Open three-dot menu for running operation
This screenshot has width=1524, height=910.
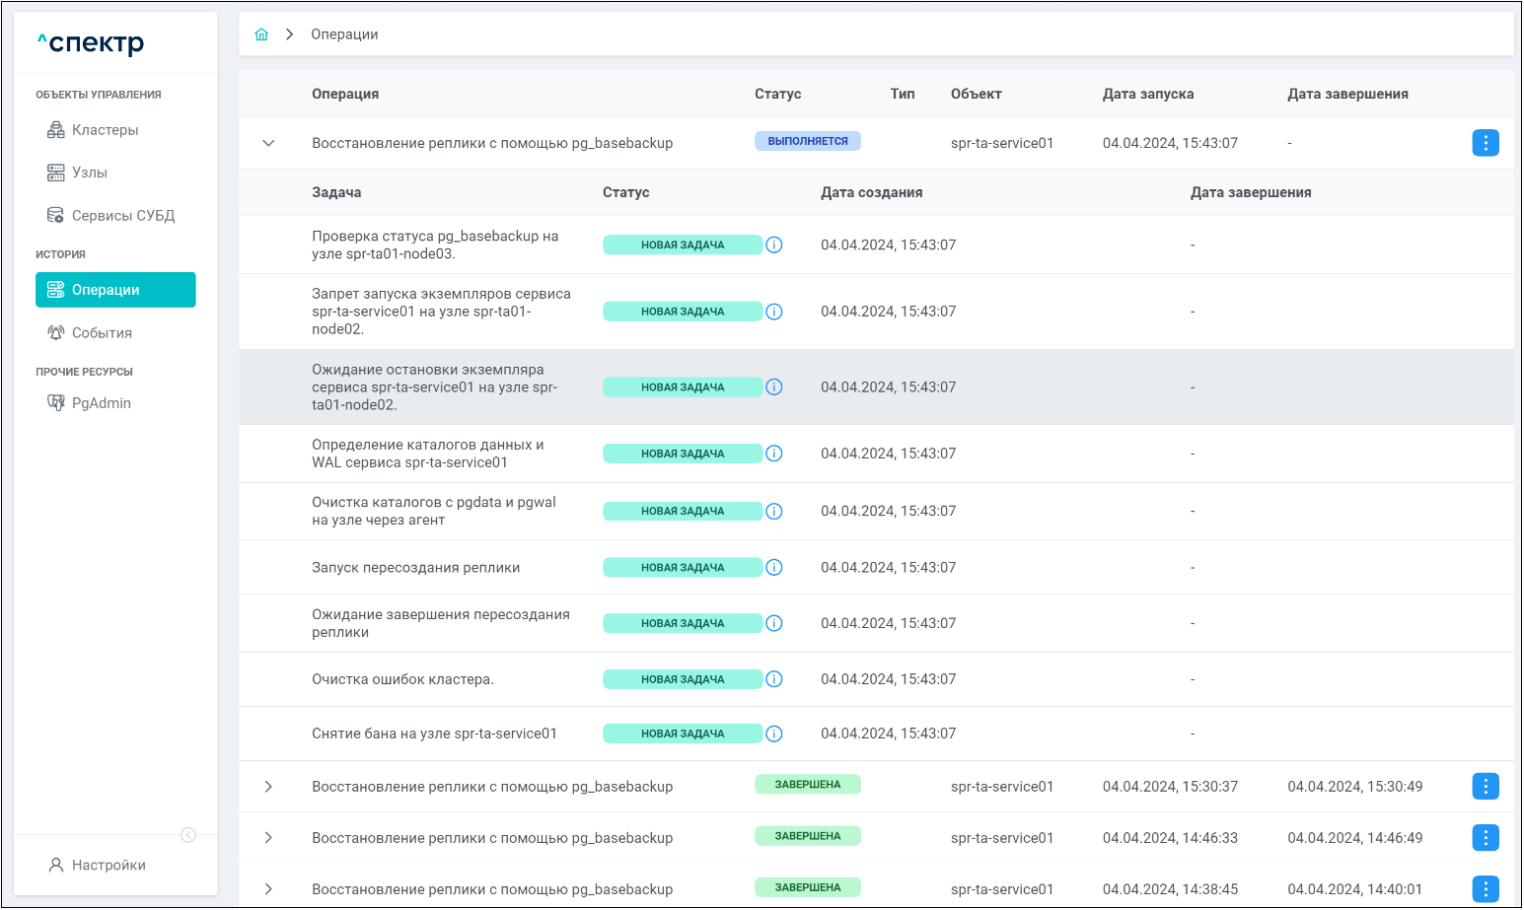pos(1485,143)
